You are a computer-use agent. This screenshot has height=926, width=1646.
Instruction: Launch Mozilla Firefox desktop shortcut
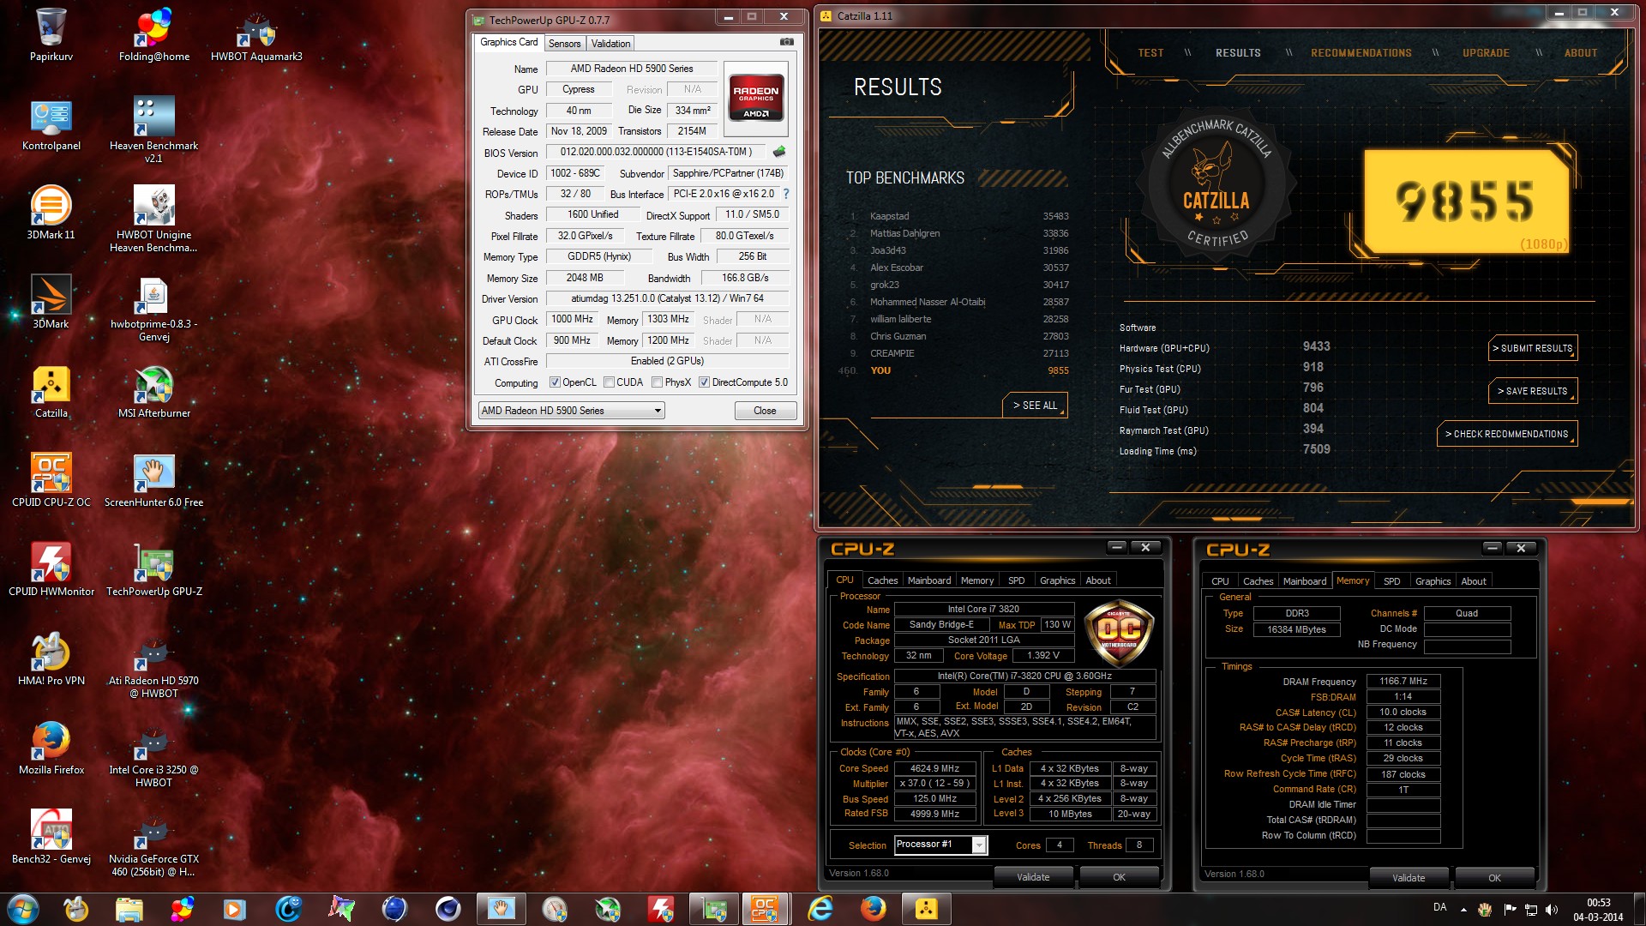click(x=51, y=748)
